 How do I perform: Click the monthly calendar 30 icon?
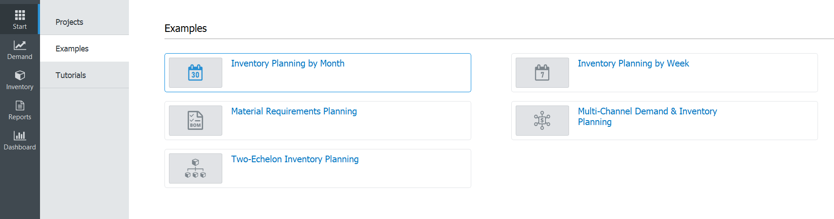click(195, 73)
